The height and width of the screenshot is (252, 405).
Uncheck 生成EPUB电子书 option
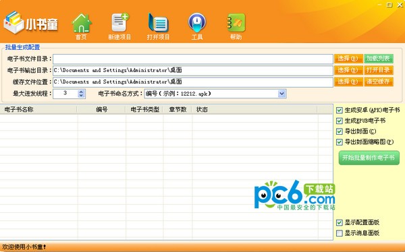pyautogui.click(x=340, y=121)
